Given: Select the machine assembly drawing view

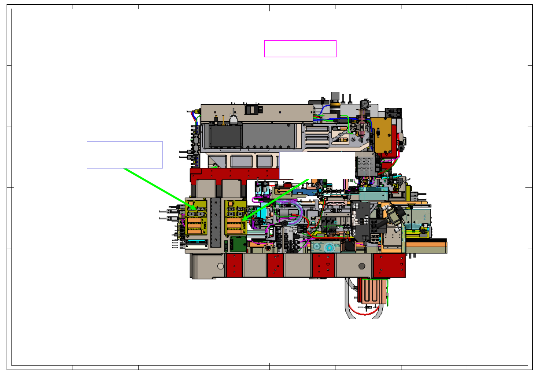Looking at the screenshot, I should [303, 205].
